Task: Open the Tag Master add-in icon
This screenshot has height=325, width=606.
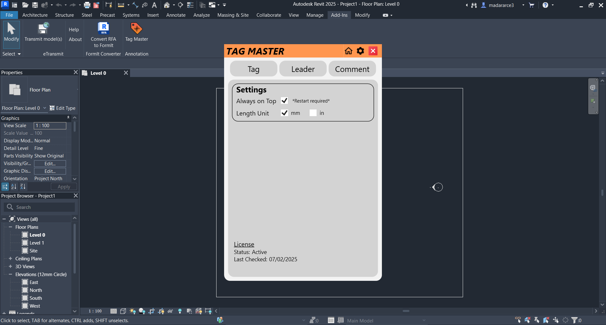Action: coord(136,29)
